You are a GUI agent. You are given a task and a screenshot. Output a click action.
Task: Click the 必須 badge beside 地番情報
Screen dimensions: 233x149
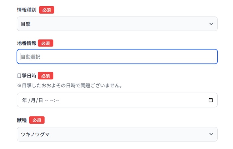pyautogui.click(x=46, y=43)
